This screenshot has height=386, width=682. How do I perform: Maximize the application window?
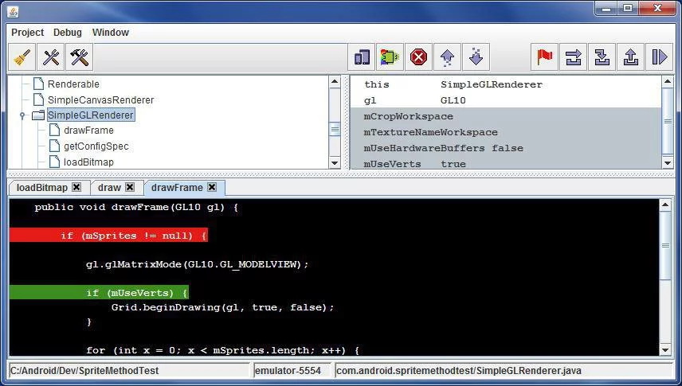628,8
